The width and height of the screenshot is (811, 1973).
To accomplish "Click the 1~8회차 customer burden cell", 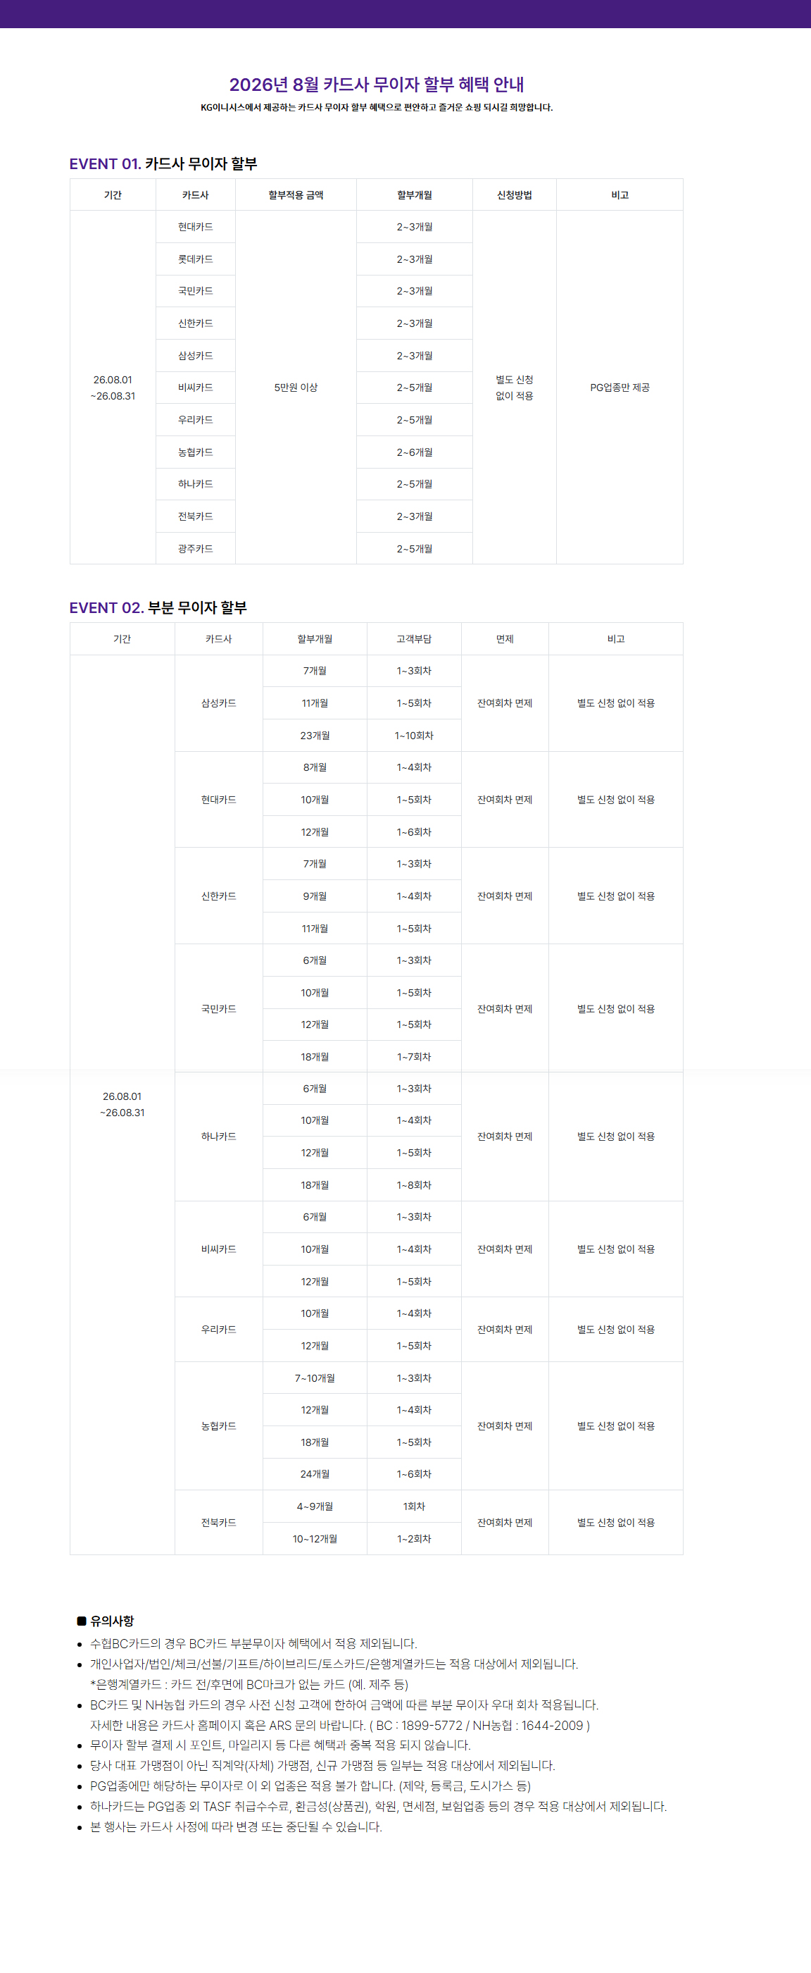I will coord(414,1185).
